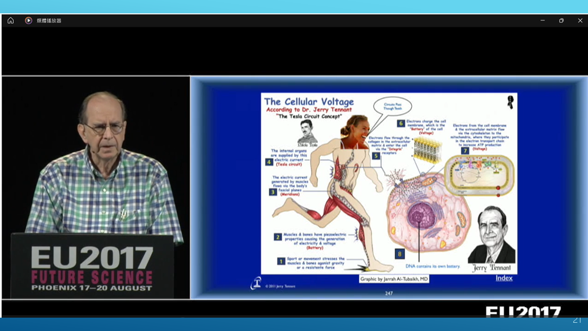Image resolution: width=588 pixels, height=331 pixels.
Task: Click the Cellular Voltage slide title
Action: 309,102
